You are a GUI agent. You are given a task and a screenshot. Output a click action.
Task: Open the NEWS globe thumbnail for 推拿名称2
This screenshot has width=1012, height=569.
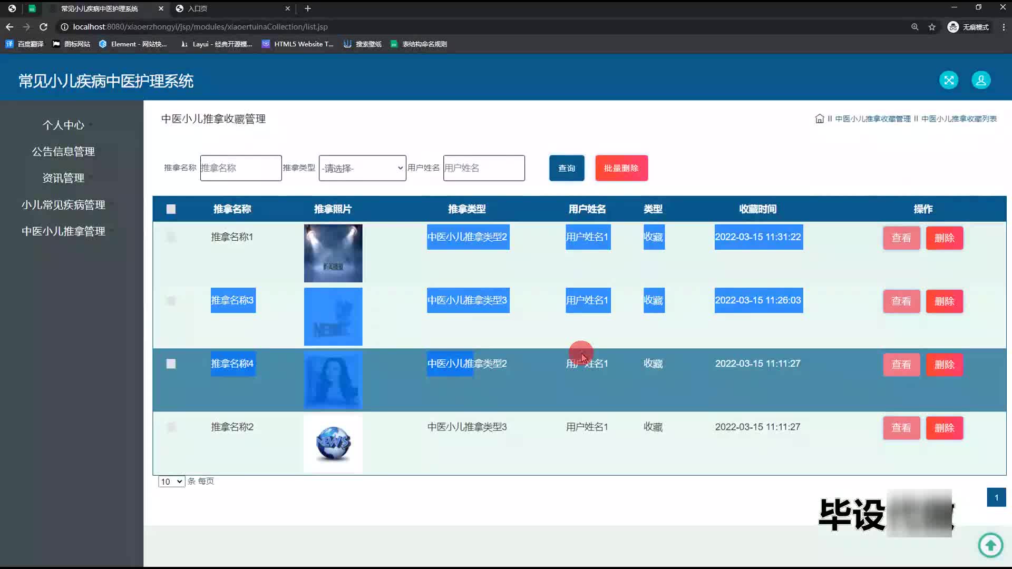[333, 444]
